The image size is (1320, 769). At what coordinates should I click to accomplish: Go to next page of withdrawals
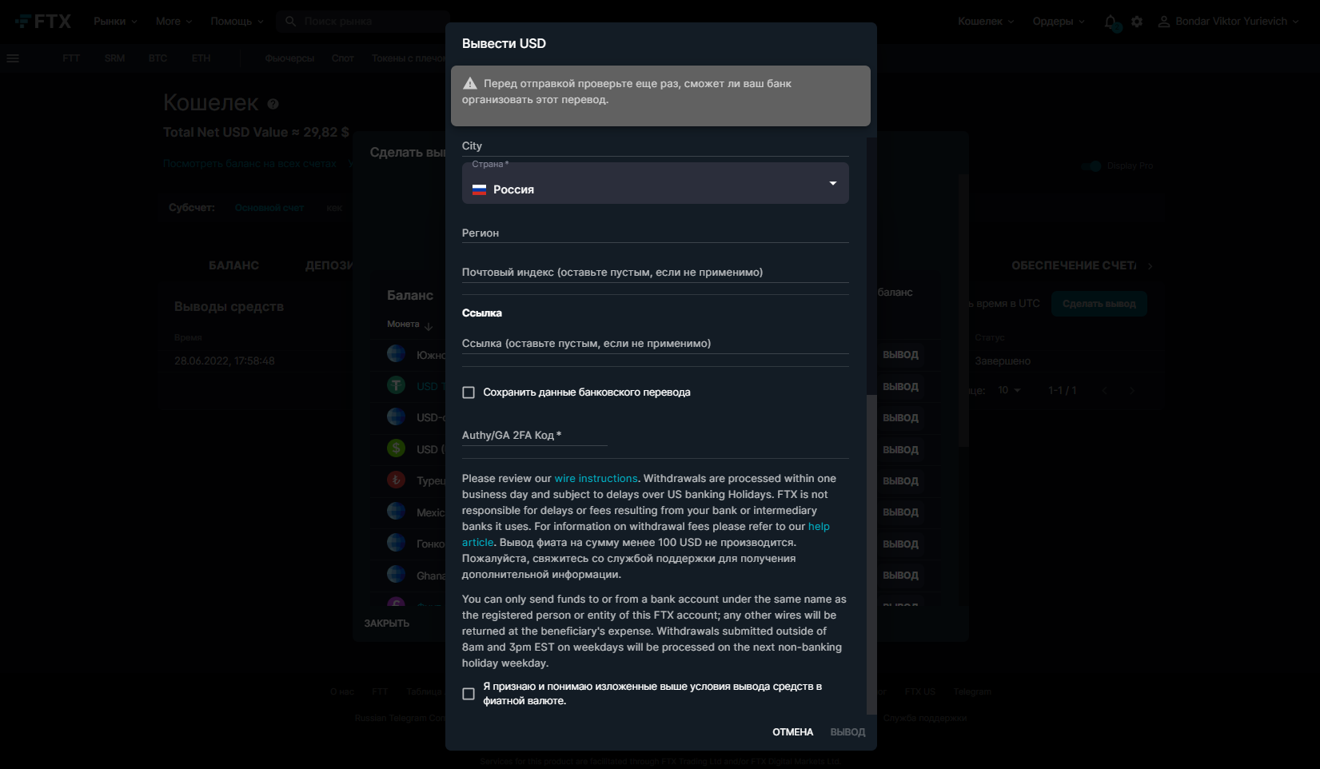1131,390
